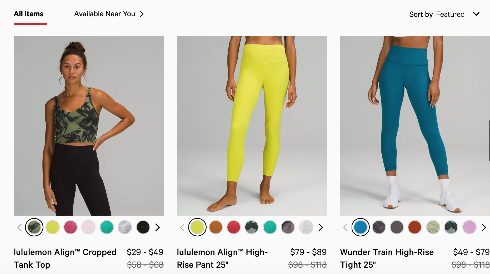Choose the orange-brown swatch for Align Pant

click(x=216, y=227)
